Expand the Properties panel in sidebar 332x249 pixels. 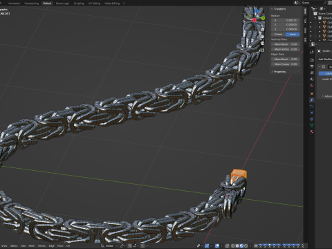tap(273, 72)
